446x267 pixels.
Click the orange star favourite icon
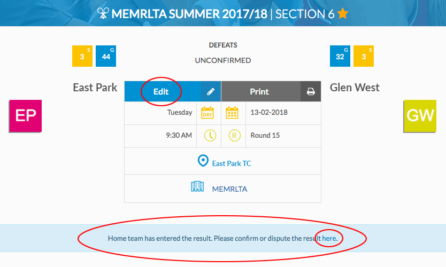[343, 13]
